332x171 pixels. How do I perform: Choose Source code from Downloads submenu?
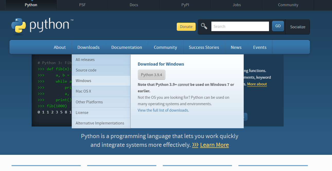point(101,70)
